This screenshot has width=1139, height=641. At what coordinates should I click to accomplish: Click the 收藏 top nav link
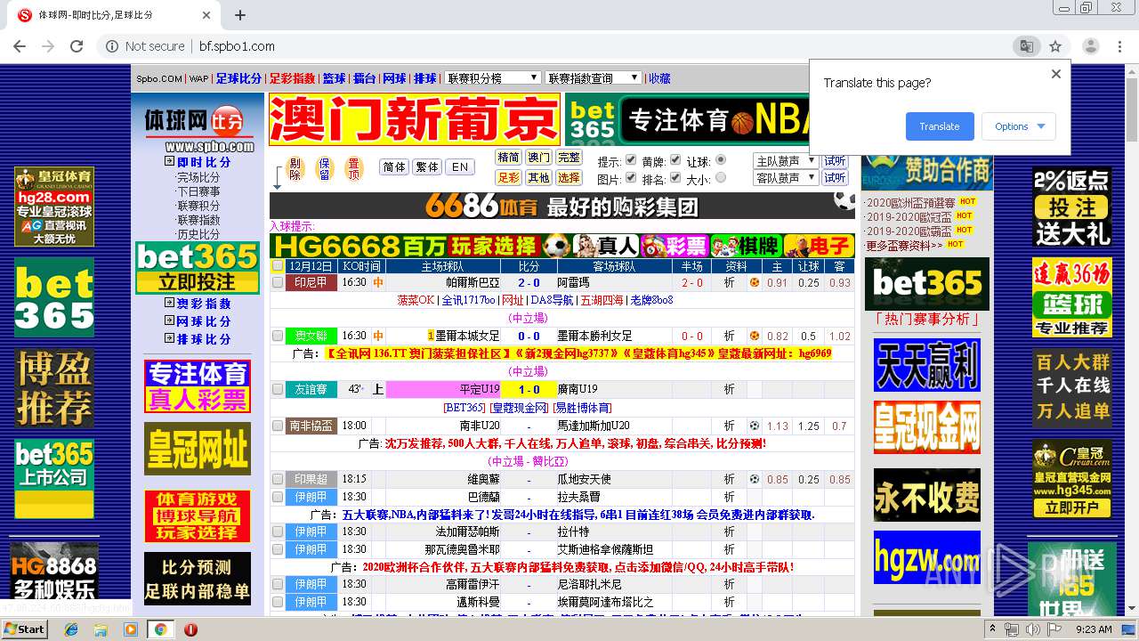(x=659, y=78)
